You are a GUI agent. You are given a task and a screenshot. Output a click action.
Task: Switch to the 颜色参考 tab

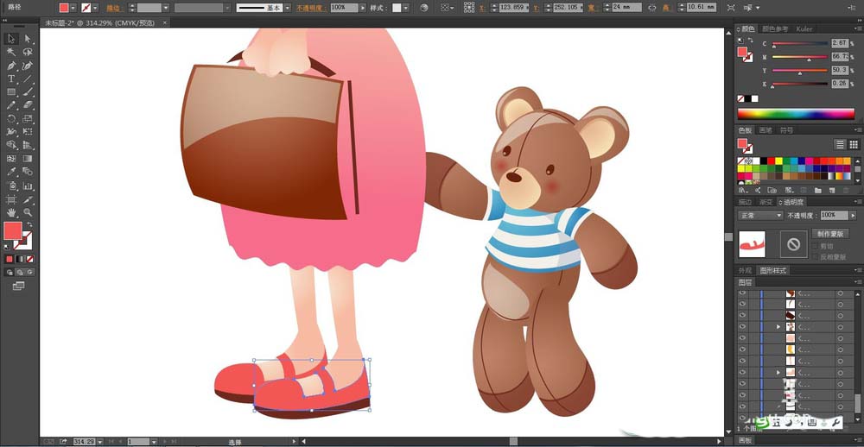775,28
